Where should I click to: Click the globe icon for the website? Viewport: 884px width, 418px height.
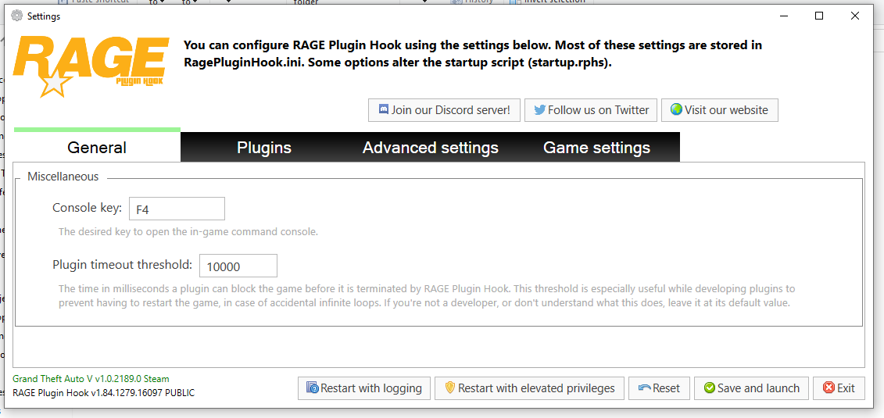pos(676,110)
